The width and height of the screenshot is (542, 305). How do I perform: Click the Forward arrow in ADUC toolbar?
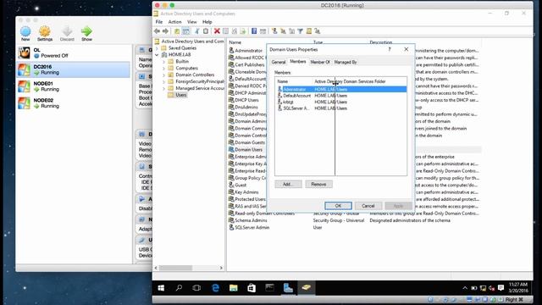coord(165,31)
